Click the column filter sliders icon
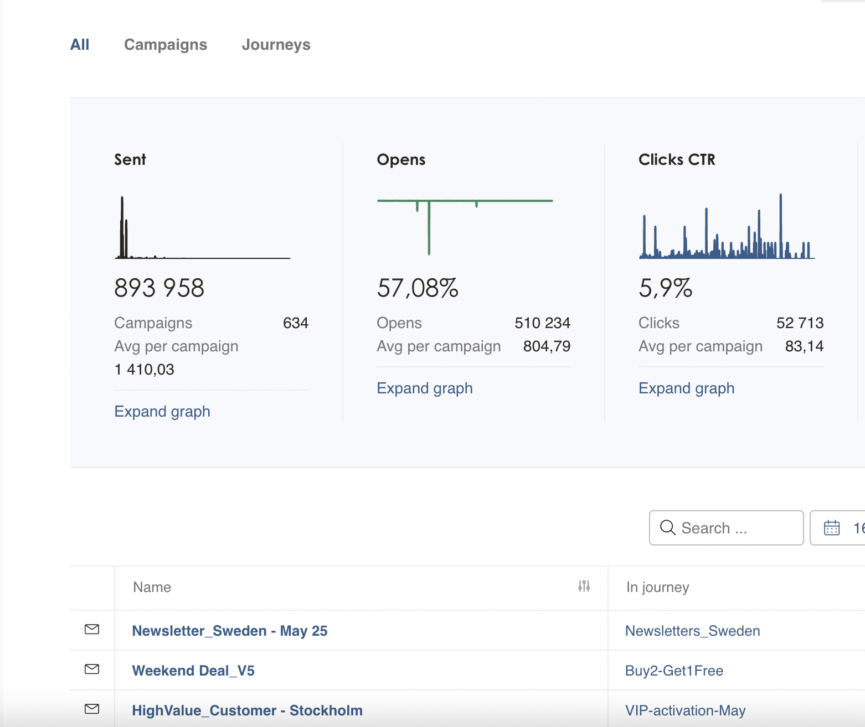865x727 pixels. pos(584,586)
